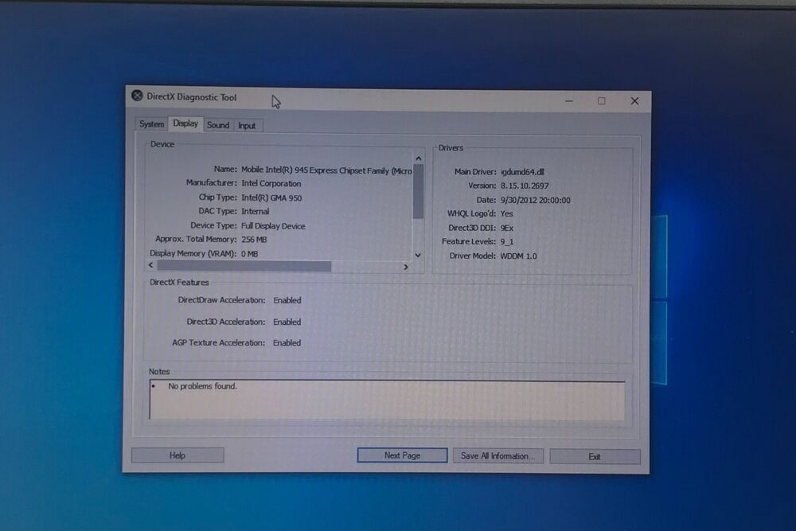Viewport: 796px width, 531px height.
Task: Click the driver Version value '8.15.10.2697'
Action: pos(525,185)
